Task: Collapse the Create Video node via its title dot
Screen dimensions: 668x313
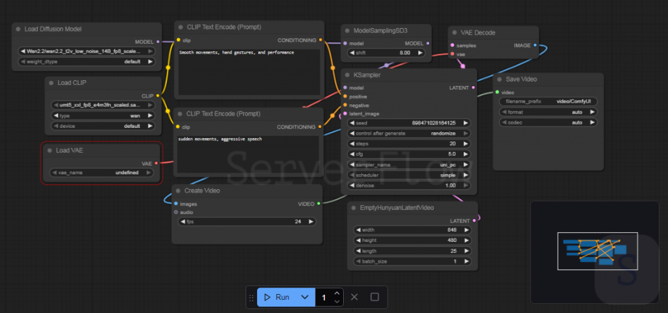Action: [178, 190]
